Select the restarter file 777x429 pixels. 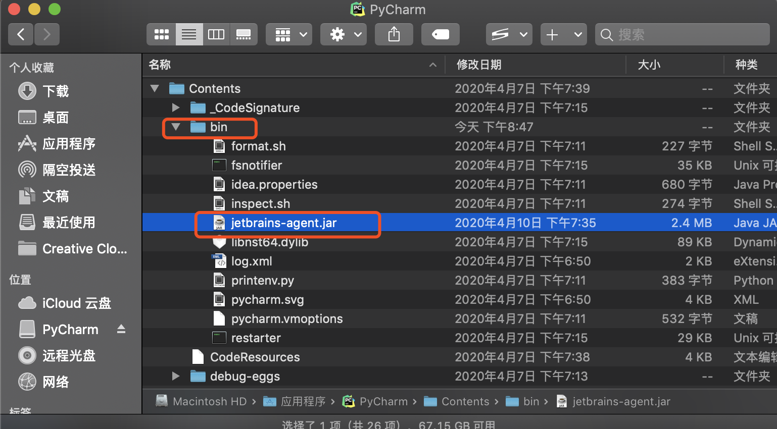point(460,338)
